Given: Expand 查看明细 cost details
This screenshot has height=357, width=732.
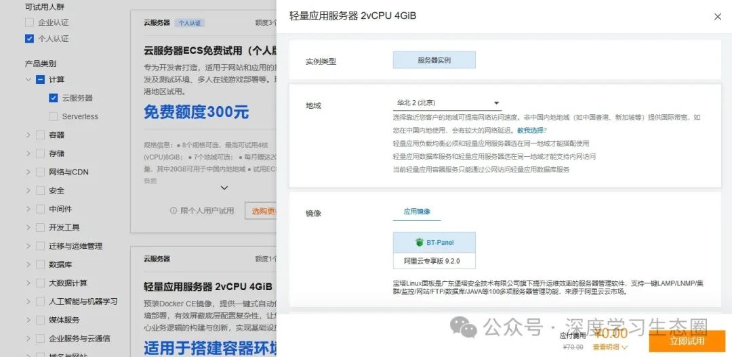Looking at the screenshot, I should pos(611,348).
